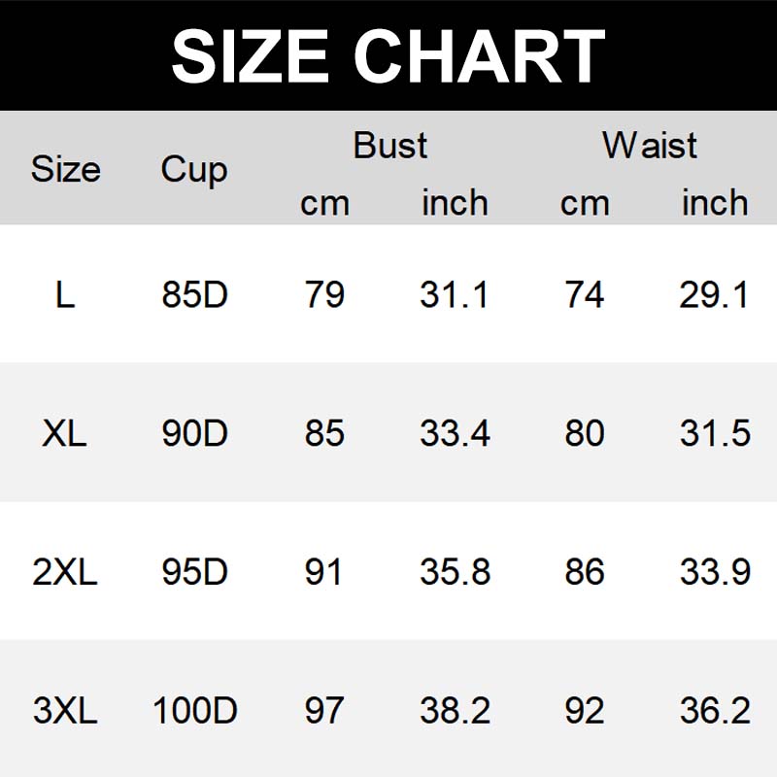Select the Size column header
The height and width of the screenshot is (777, 777).
65,170
